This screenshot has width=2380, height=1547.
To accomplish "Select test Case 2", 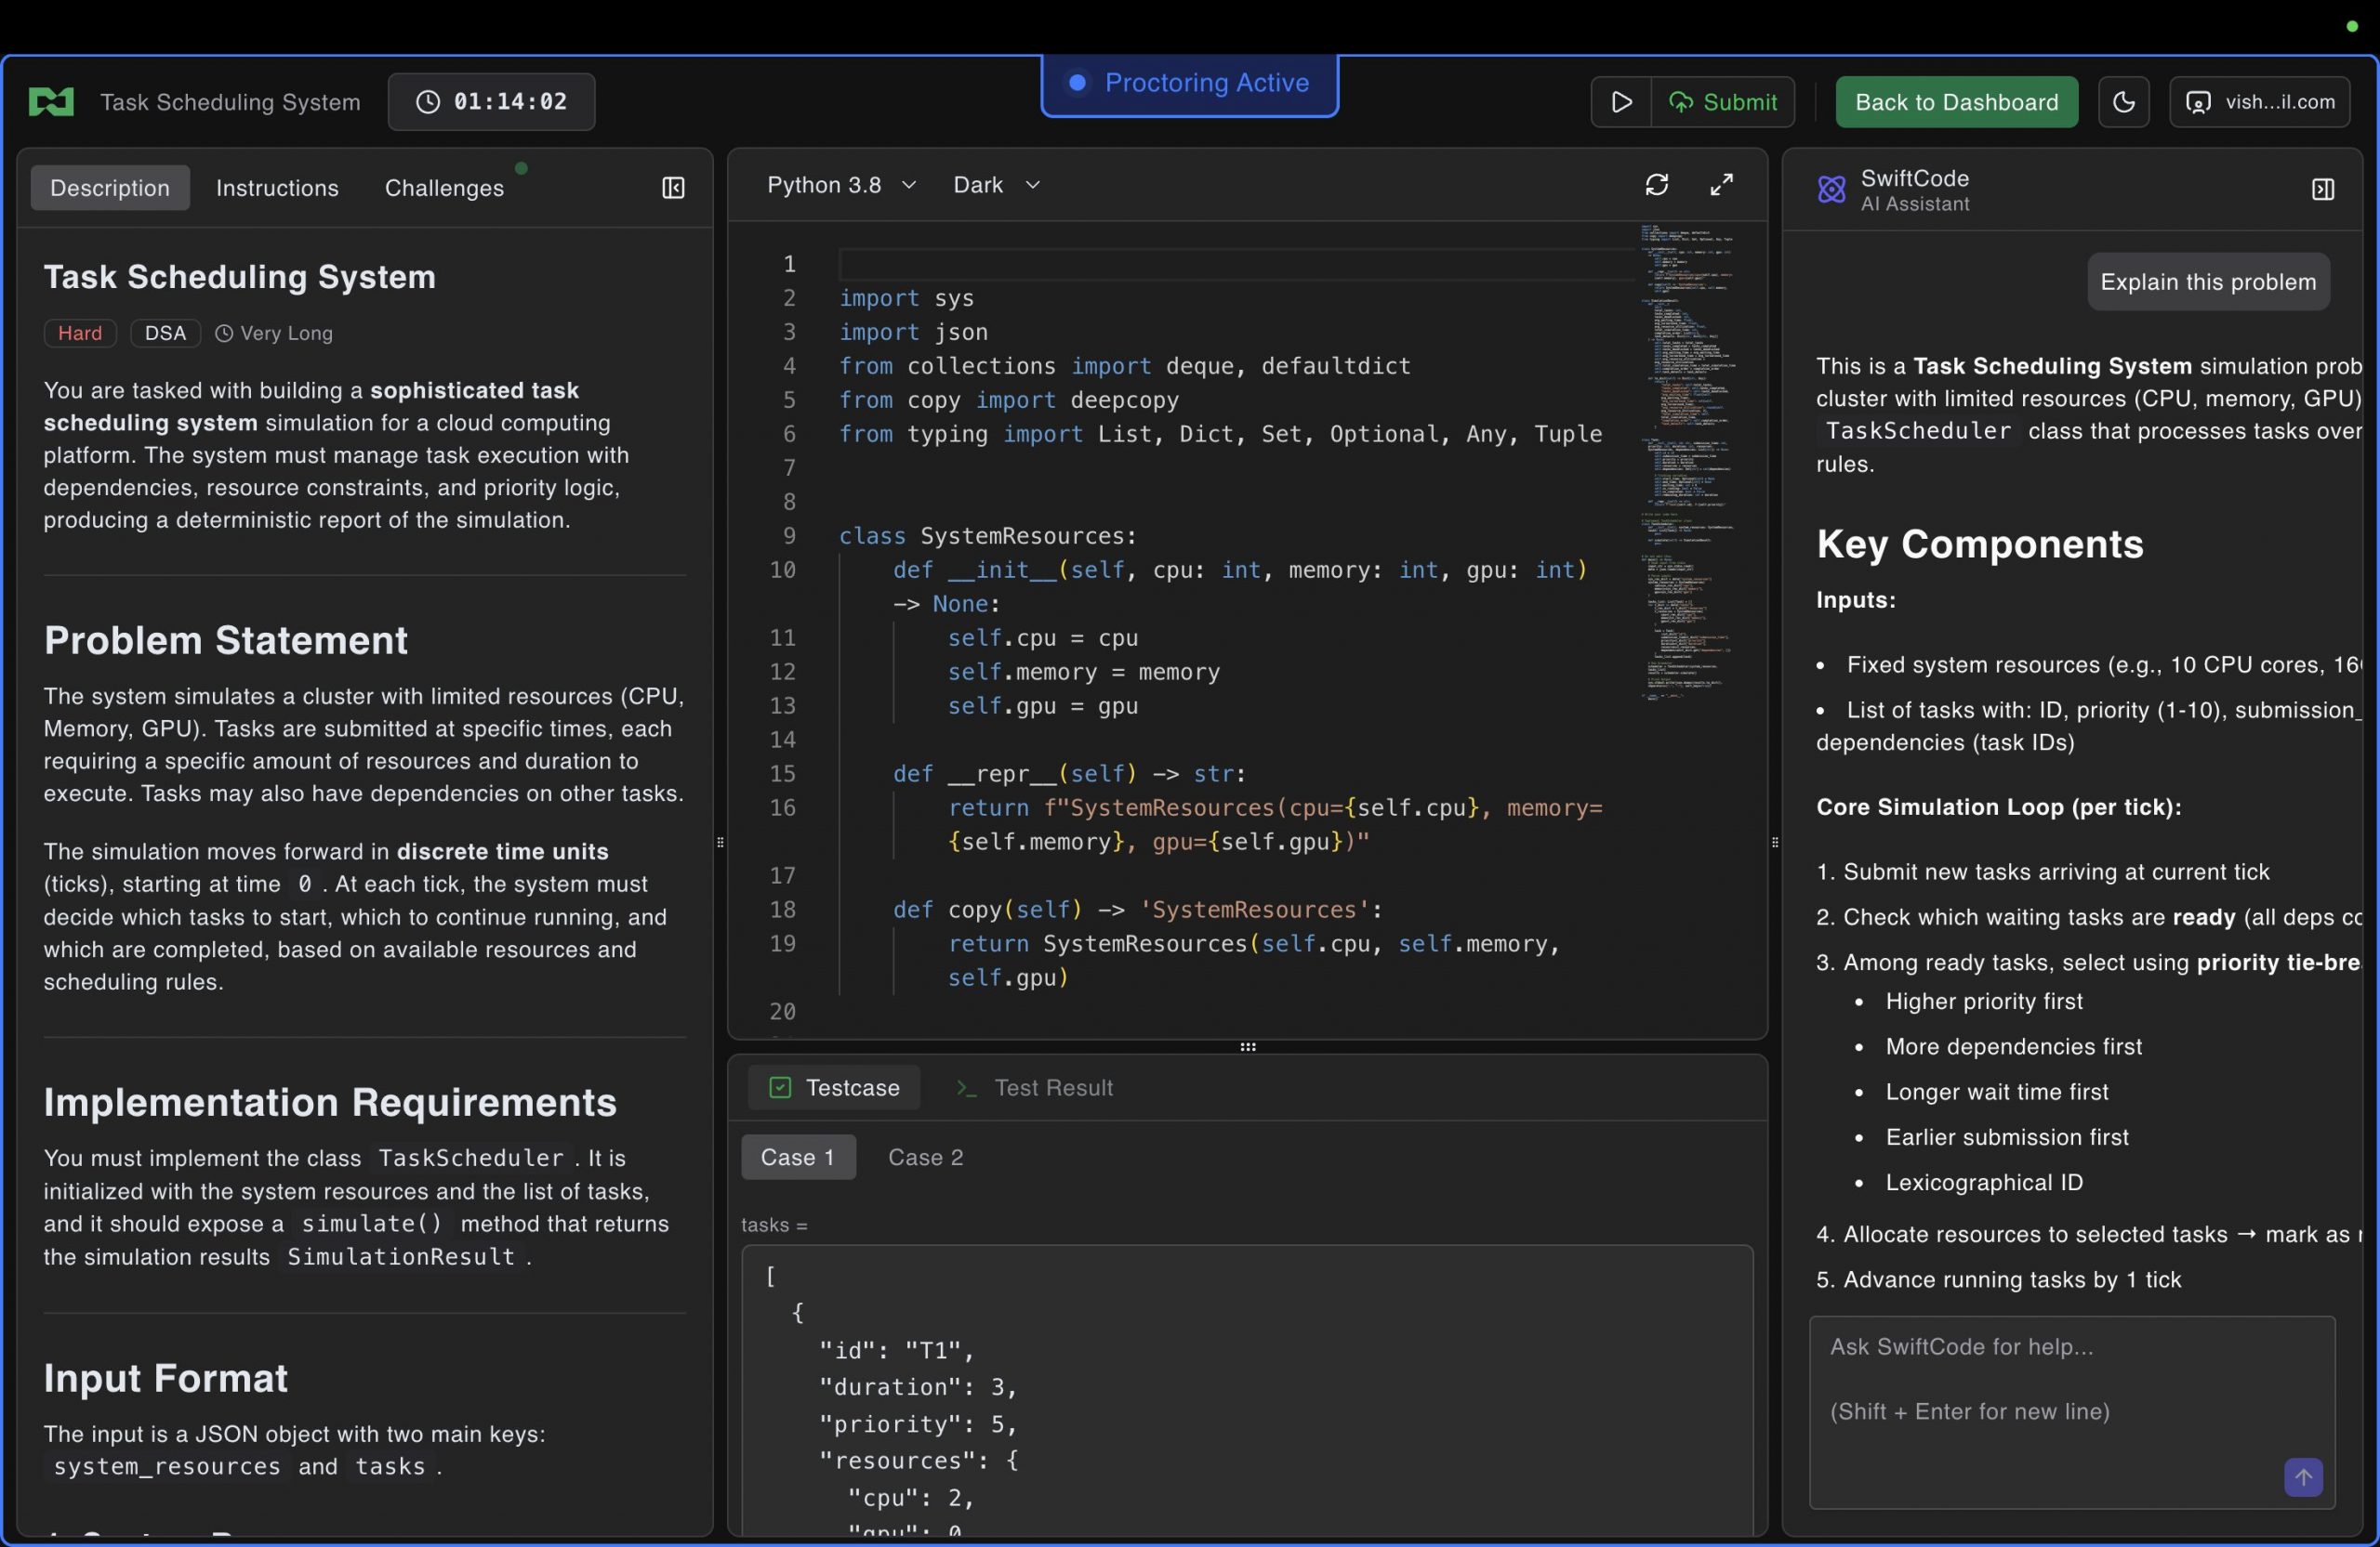I will tap(925, 1156).
